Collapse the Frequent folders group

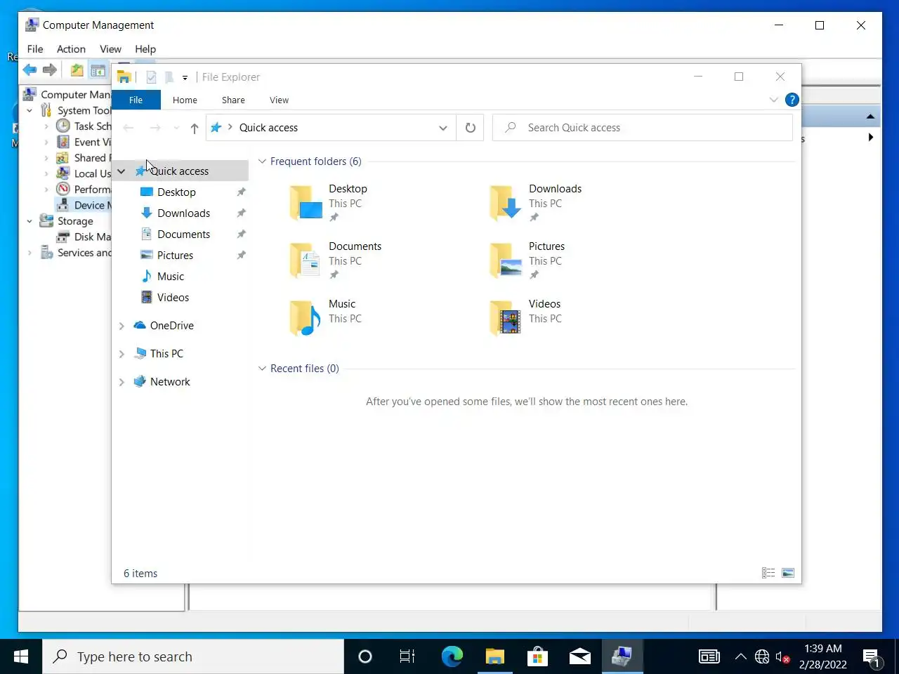tap(262, 161)
